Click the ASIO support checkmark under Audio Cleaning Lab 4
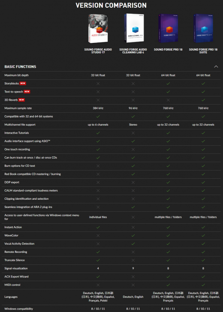 coord(133,141)
